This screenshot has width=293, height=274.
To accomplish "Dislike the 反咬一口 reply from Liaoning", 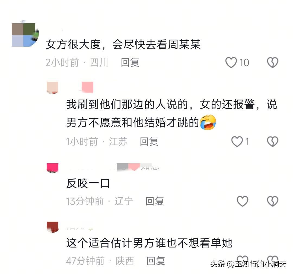I will click(x=273, y=201).
